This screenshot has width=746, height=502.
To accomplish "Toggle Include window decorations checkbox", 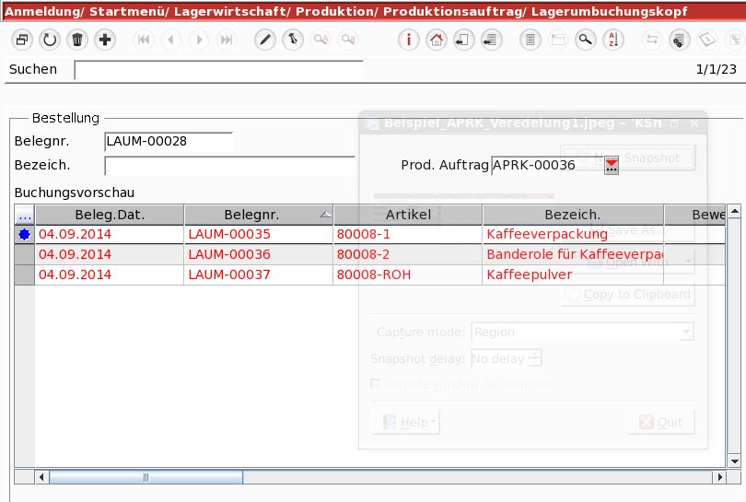I will pyautogui.click(x=376, y=384).
